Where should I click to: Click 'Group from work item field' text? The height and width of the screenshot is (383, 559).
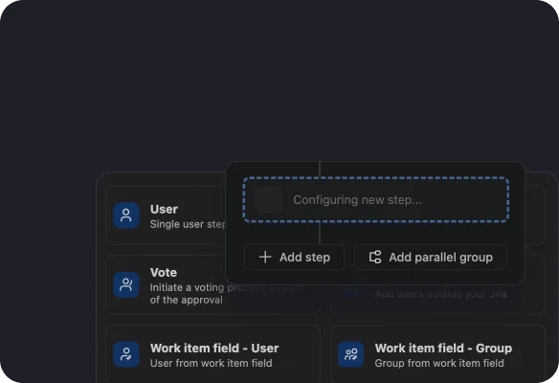click(x=439, y=363)
